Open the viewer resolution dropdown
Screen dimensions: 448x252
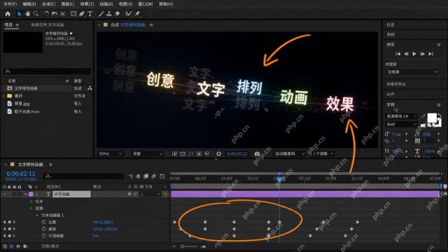pyautogui.click(x=147, y=154)
